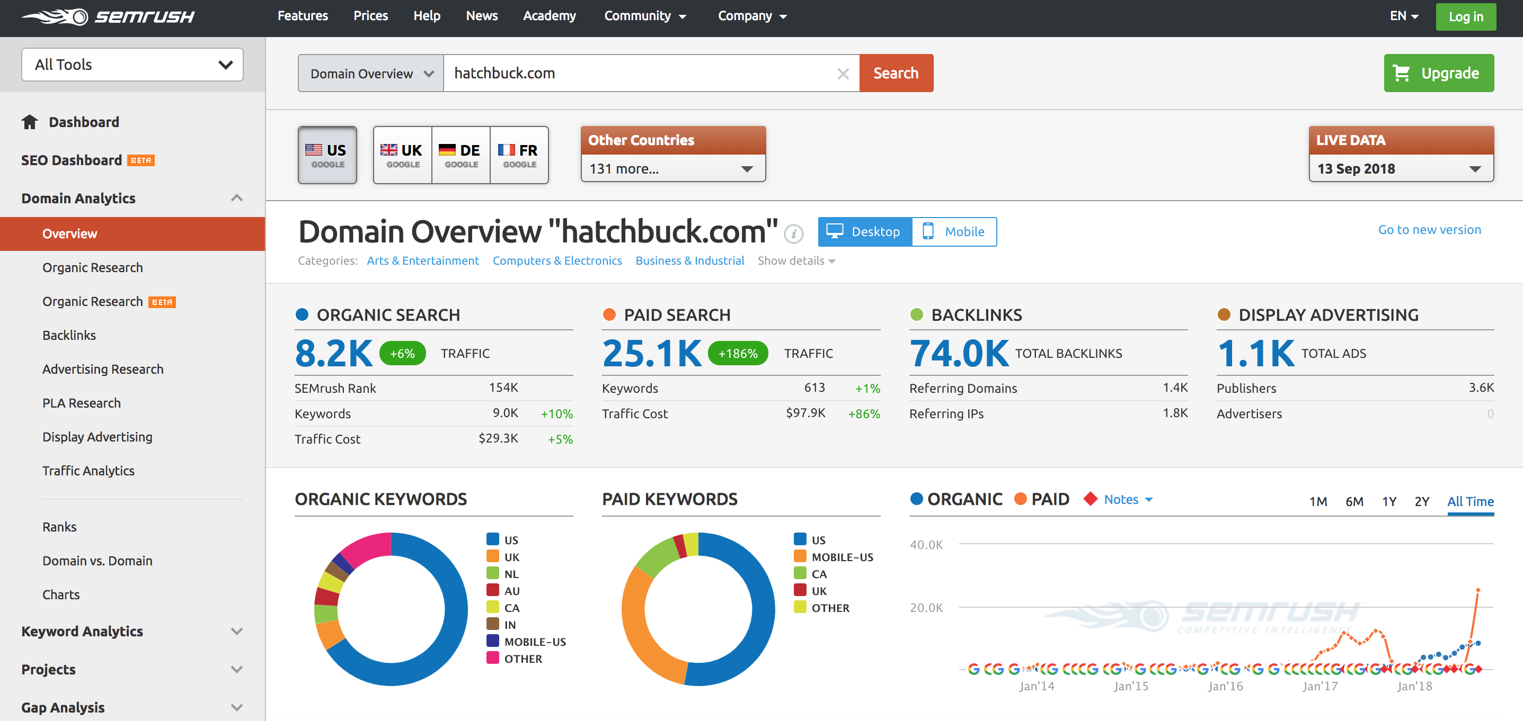Open the Community menu dropdown
This screenshot has height=721, width=1523.
[644, 16]
